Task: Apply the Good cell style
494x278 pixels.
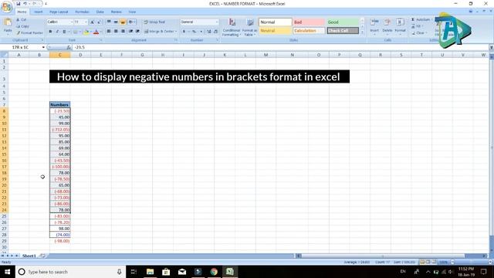Action: point(343,22)
